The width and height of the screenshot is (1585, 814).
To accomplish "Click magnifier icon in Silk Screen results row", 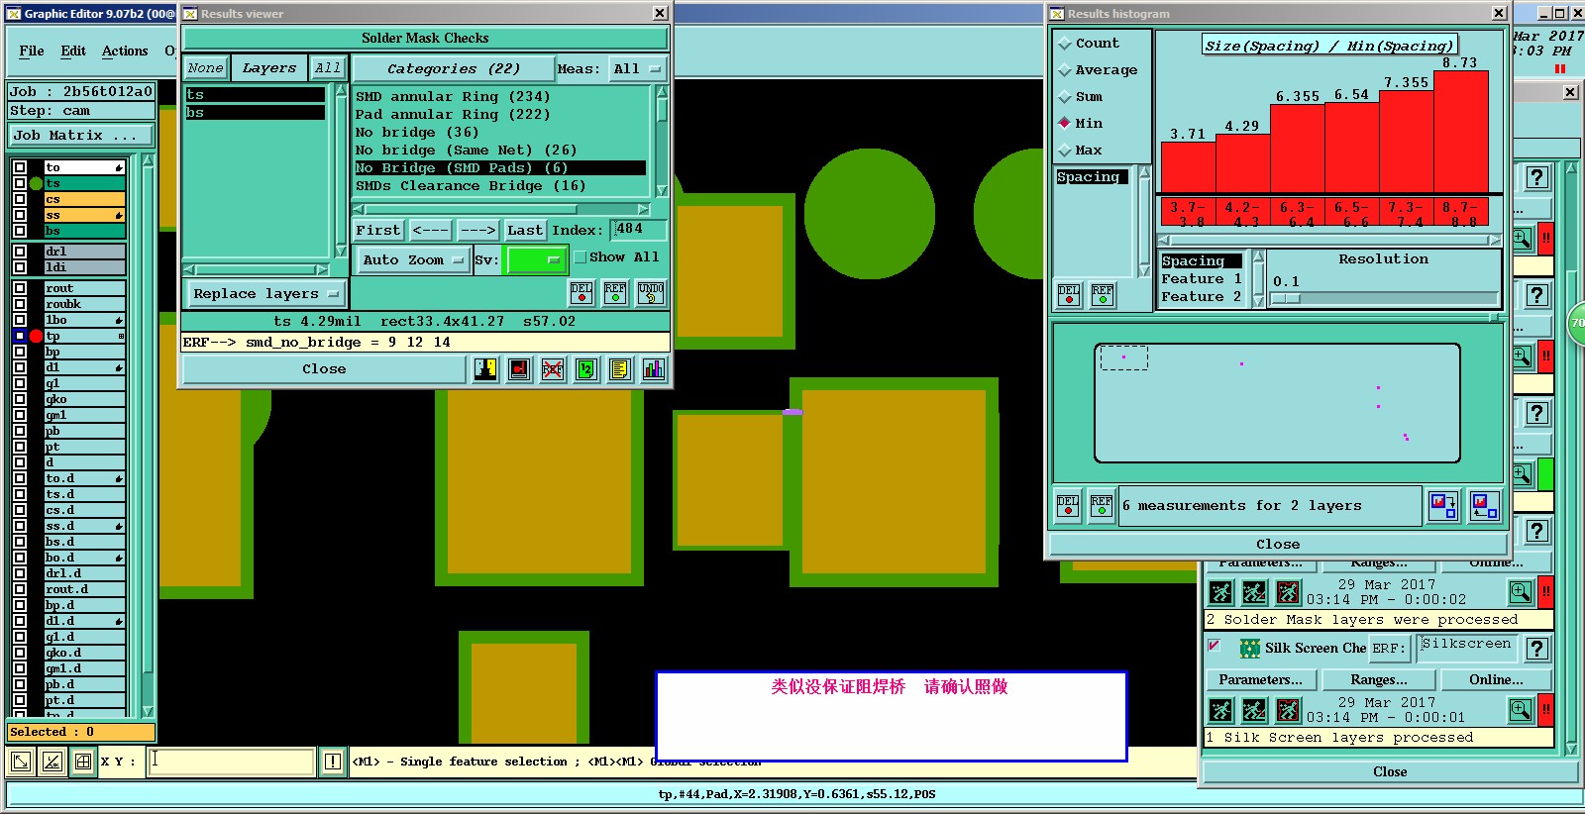I will (1521, 710).
